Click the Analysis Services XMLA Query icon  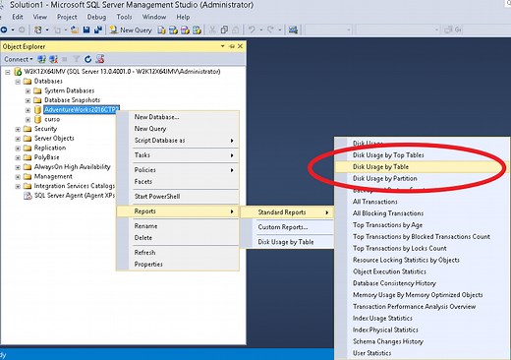(197, 30)
